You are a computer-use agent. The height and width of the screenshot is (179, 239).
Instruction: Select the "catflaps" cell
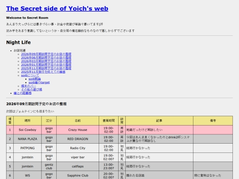78,166
